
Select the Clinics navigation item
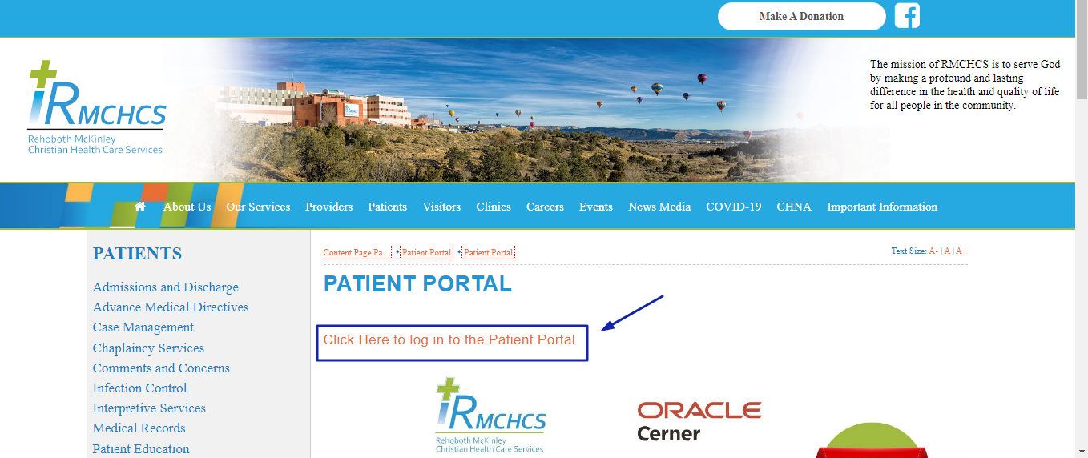point(494,207)
